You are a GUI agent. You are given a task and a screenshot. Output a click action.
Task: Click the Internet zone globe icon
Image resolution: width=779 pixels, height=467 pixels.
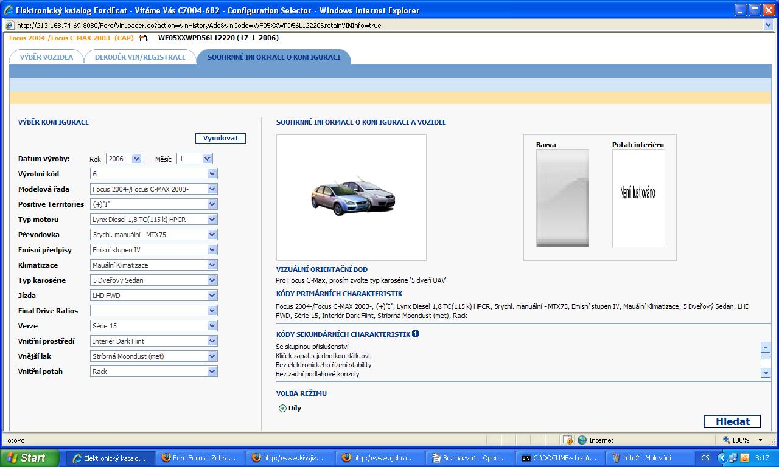click(582, 440)
